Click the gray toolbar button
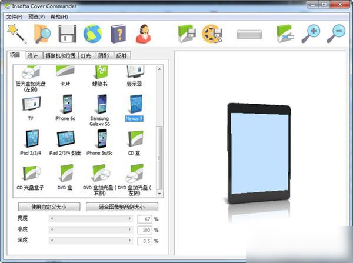The height and width of the screenshot is (263, 353). coord(249,35)
